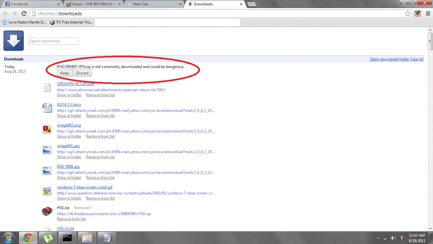Open the file explorer taskbar icon

point(87,238)
